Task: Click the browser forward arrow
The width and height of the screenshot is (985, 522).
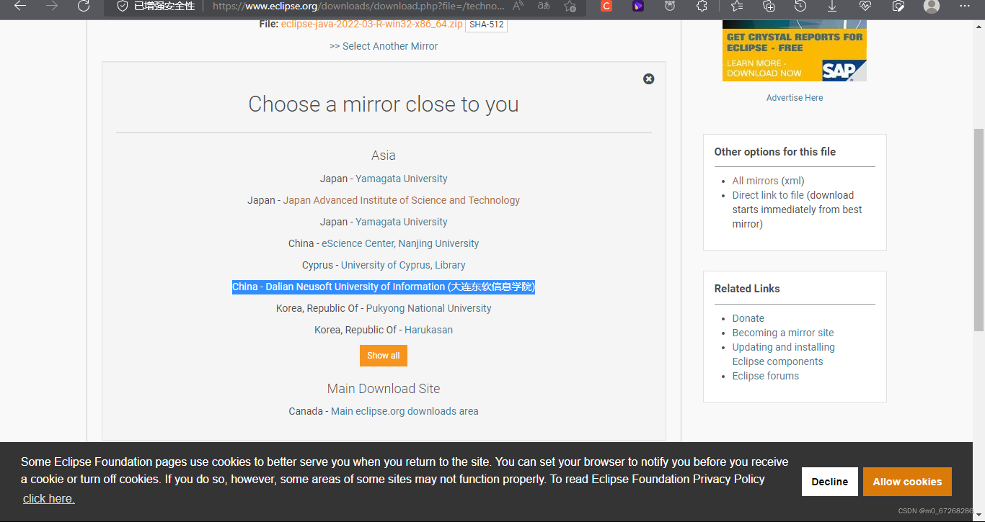Action: pos(52,6)
